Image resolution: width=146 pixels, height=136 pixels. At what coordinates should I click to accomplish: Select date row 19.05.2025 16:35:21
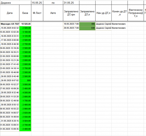click(10, 52)
